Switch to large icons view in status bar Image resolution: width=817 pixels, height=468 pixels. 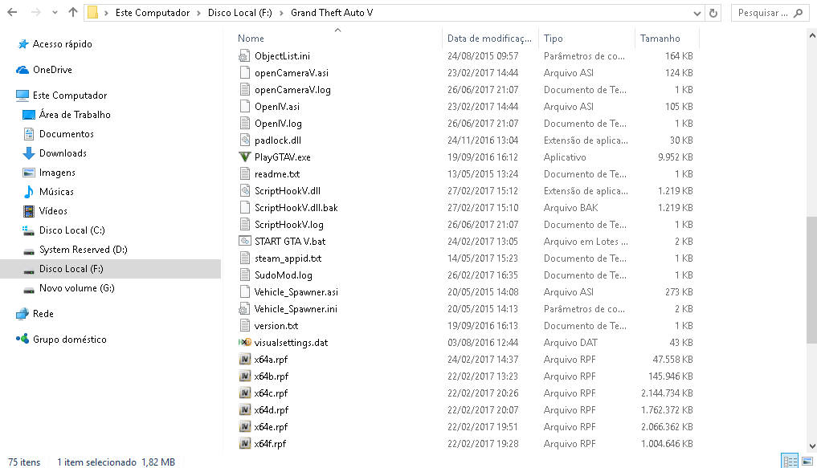click(x=807, y=461)
